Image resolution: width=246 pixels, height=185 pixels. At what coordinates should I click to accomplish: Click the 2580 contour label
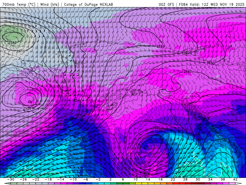[x=12, y=43]
